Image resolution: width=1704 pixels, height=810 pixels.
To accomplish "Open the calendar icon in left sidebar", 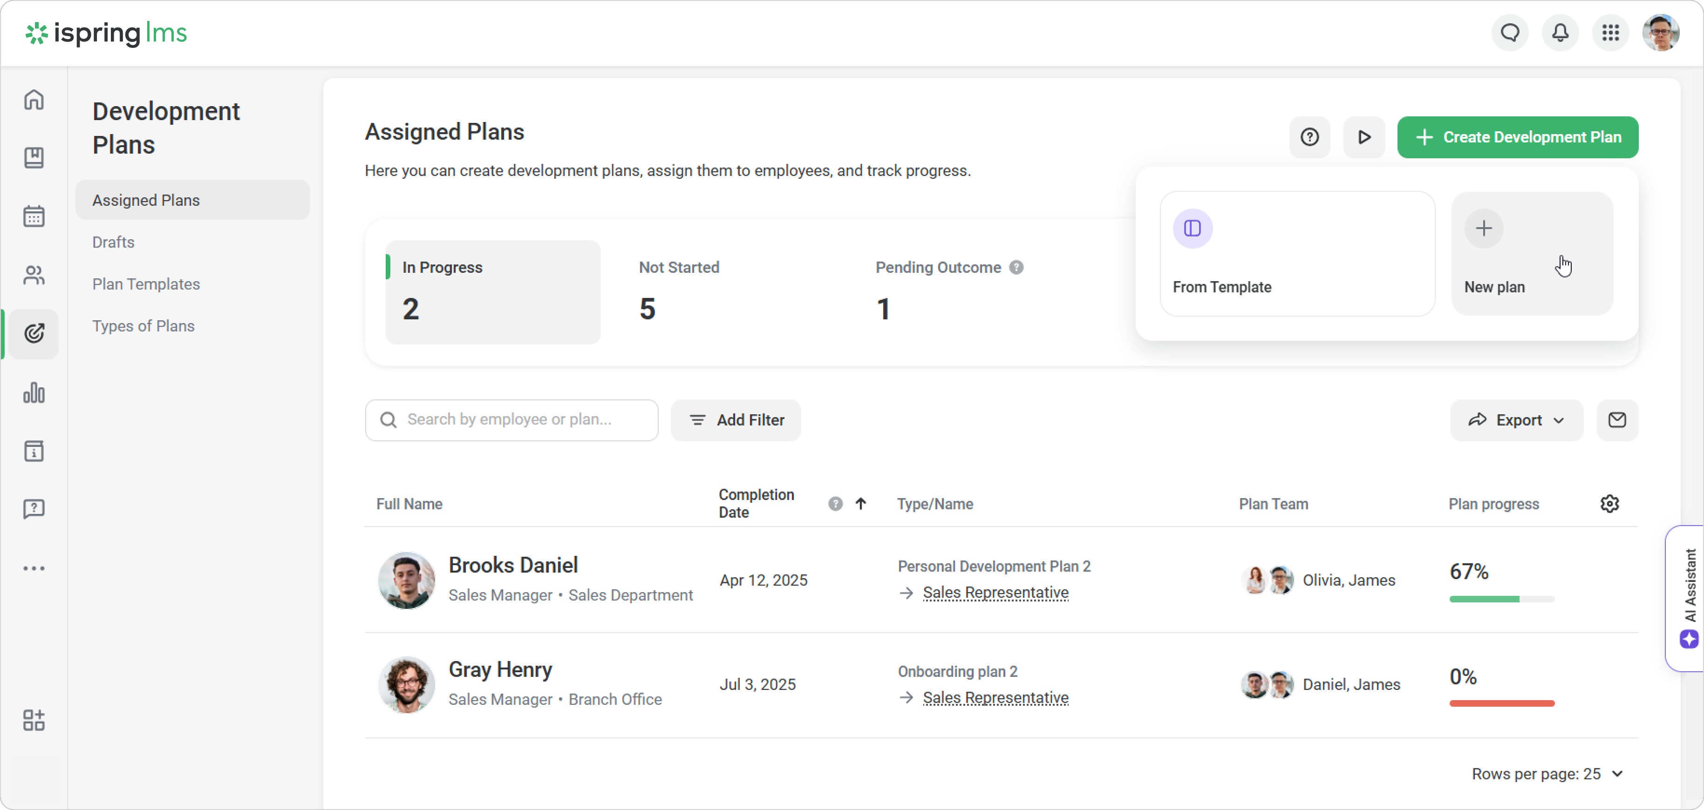I will (x=34, y=216).
